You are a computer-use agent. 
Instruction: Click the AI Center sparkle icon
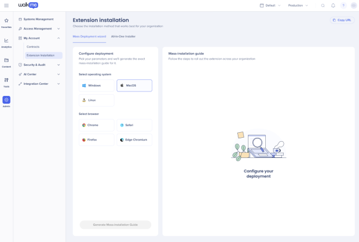tap(20, 74)
